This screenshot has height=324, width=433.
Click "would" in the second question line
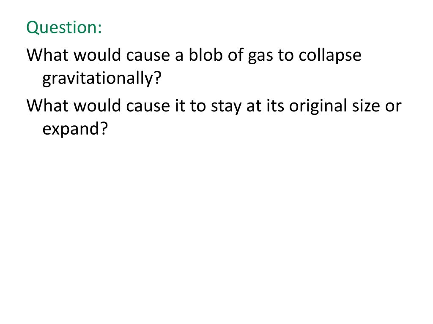pyautogui.click(x=97, y=105)
